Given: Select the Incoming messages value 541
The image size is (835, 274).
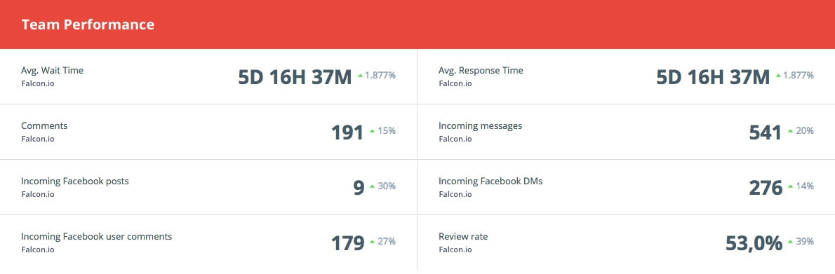Looking at the screenshot, I should pyautogui.click(x=766, y=132).
